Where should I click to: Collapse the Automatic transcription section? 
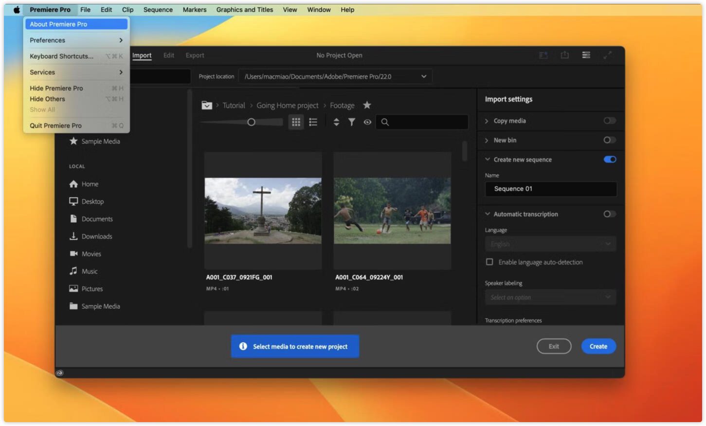click(x=487, y=214)
